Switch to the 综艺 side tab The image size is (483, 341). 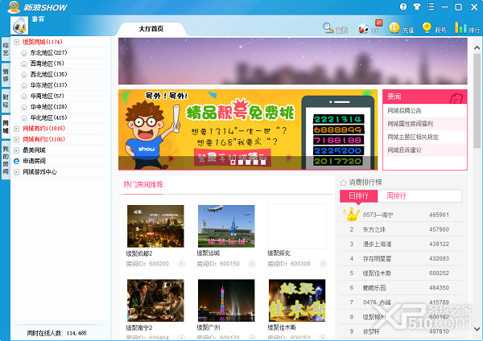tap(6, 49)
